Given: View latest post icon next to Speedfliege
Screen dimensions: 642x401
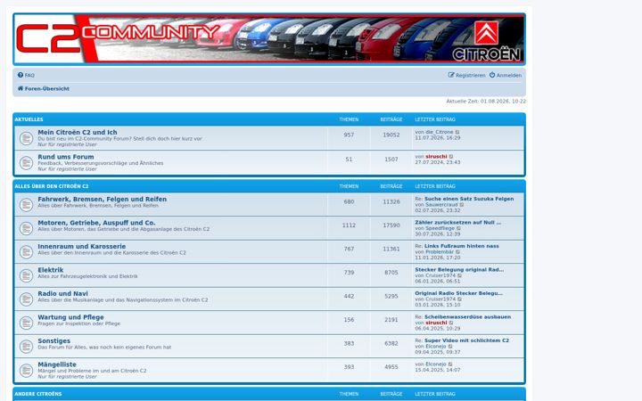Looking at the screenshot, I should [x=459, y=228].
